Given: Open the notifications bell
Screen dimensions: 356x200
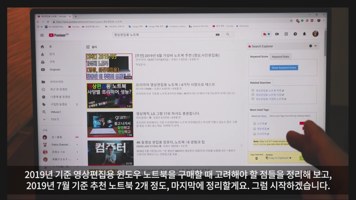Looking at the screenshot, I should point(304,34).
